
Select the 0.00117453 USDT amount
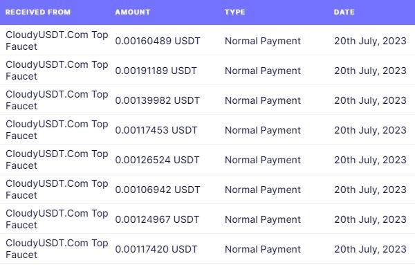[x=156, y=130]
